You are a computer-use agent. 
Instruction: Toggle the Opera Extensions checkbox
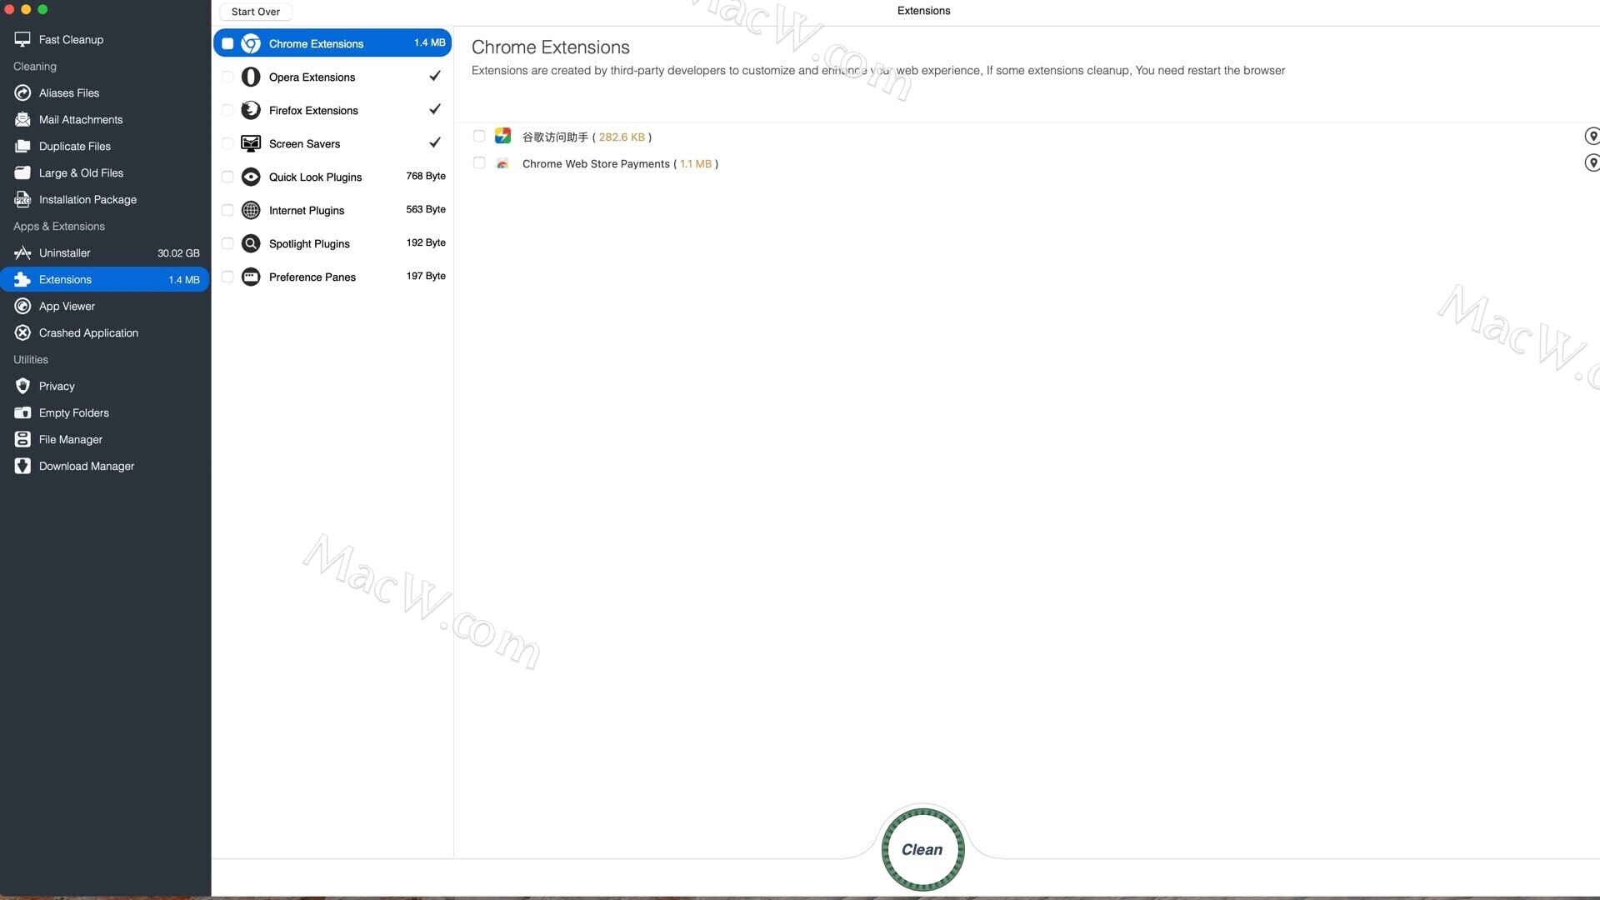tap(227, 77)
